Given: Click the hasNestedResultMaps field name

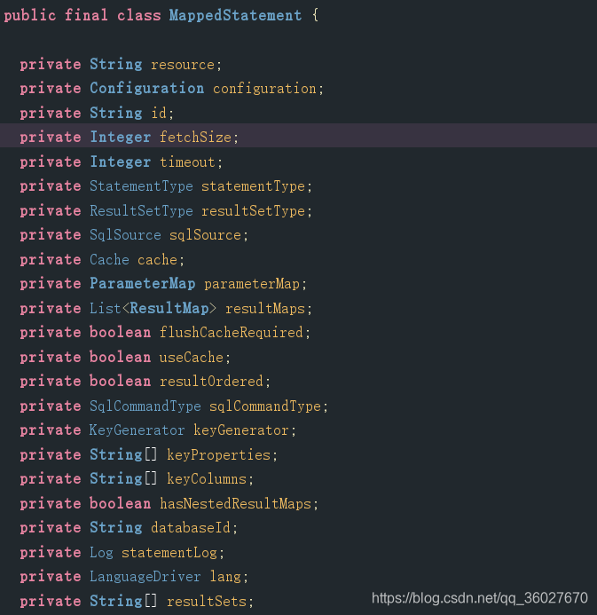Looking at the screenshot, I should coord(236,503).
